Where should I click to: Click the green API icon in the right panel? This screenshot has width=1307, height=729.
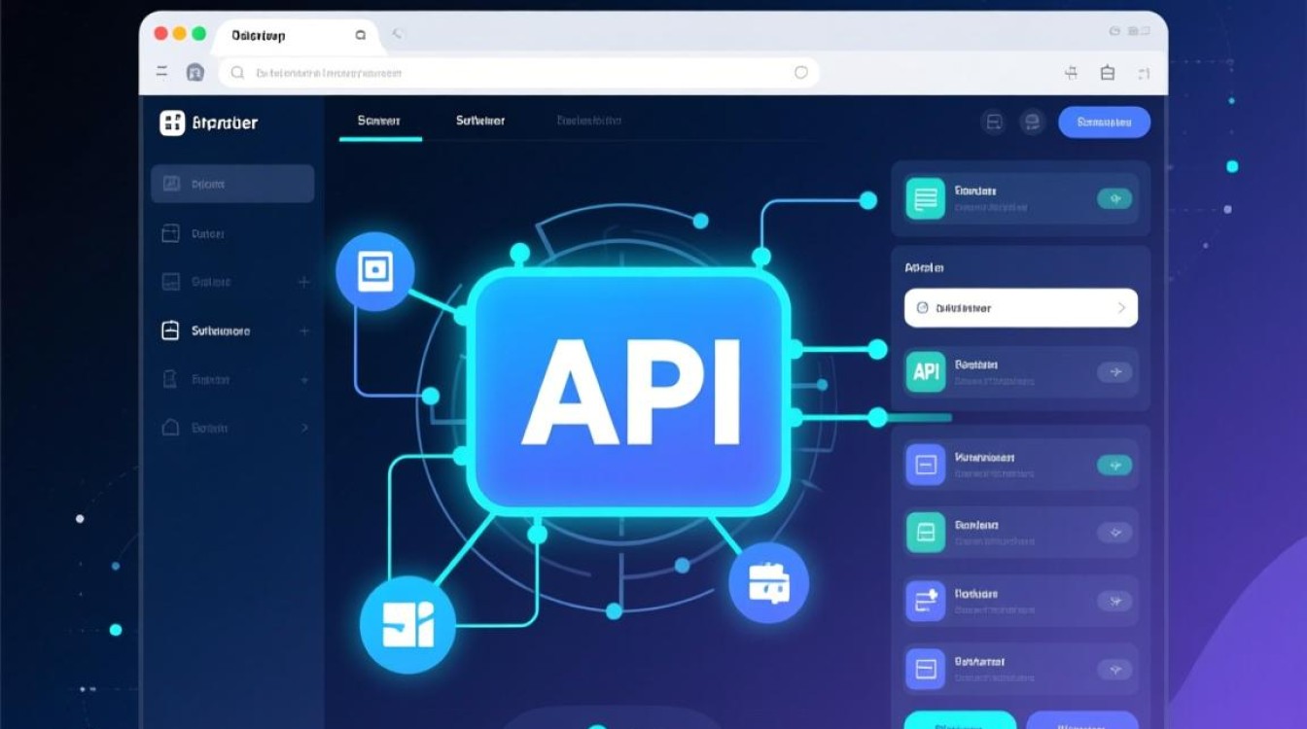pyautogui.click(x=925, y=372)
